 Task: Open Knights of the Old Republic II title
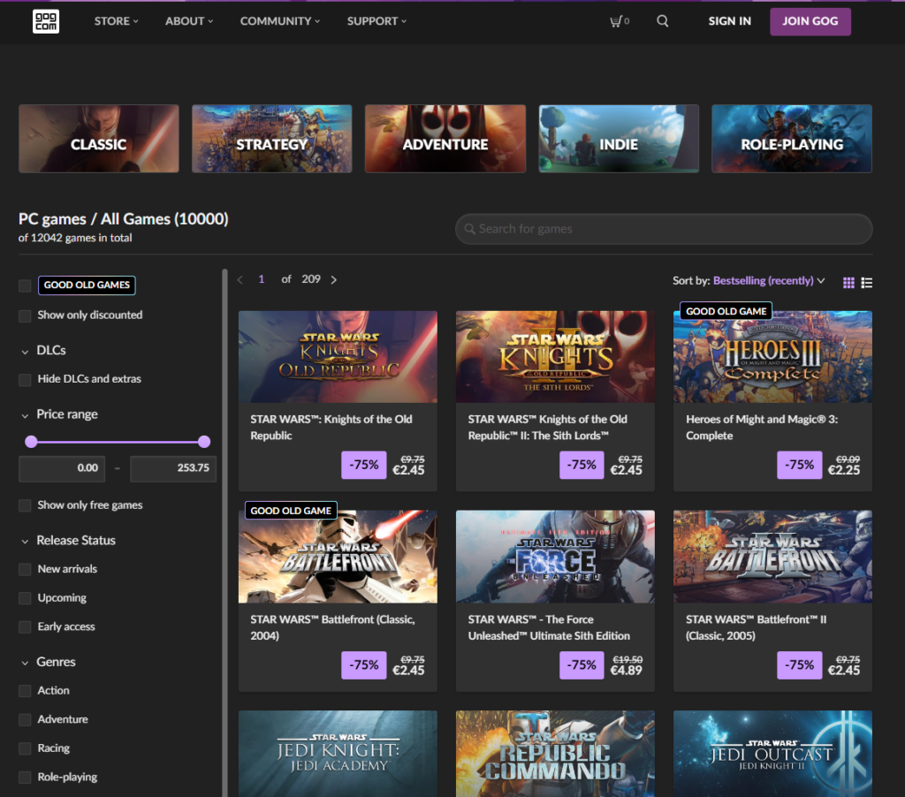click(x=547, y=428)
